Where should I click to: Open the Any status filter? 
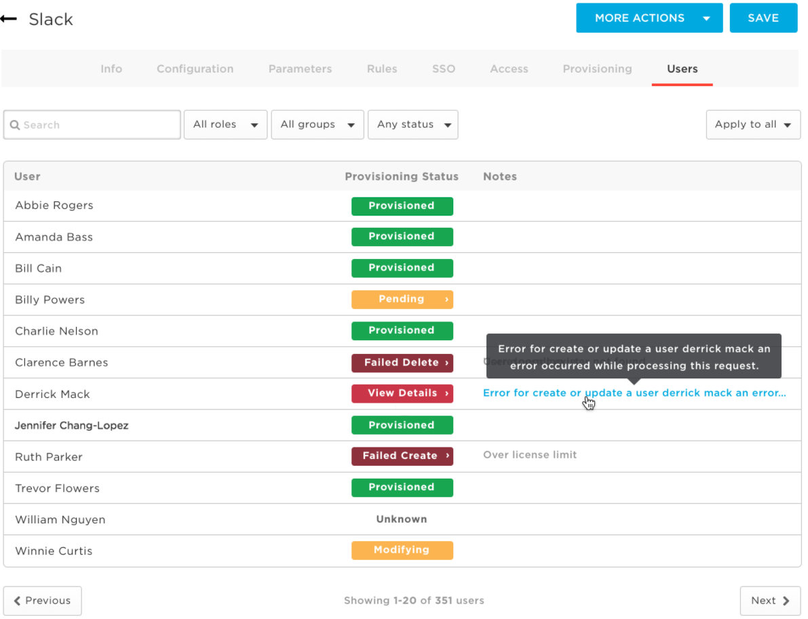[x=412, y=125]
